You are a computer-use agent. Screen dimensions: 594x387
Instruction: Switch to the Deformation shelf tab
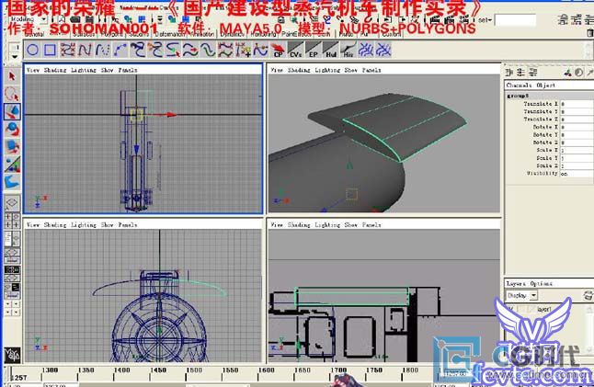click(x=169, y=34)
